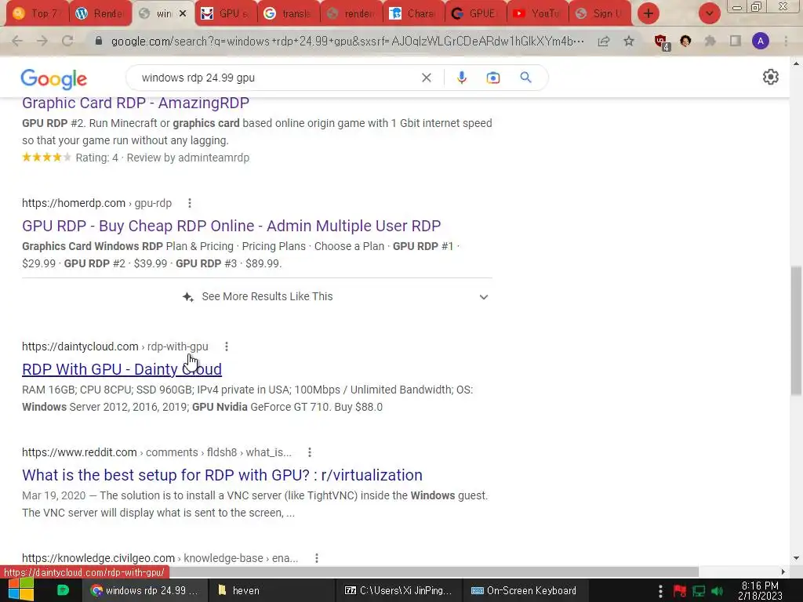
Task: Open Chrome's three-dot menu
Action: click(x=786, y=41)
